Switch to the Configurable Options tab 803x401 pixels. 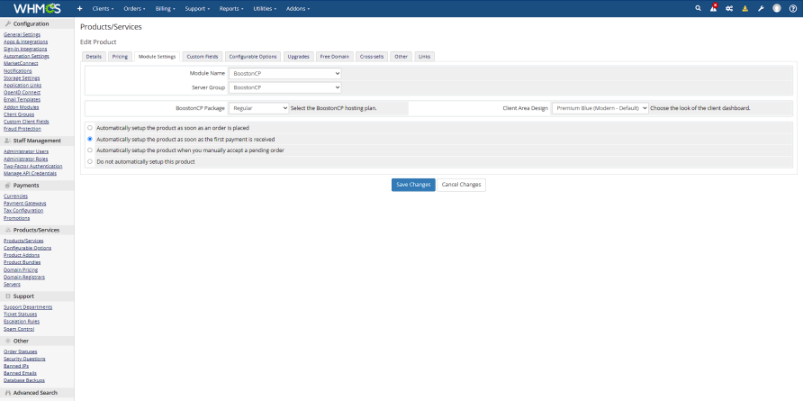[x=253, y=57]
